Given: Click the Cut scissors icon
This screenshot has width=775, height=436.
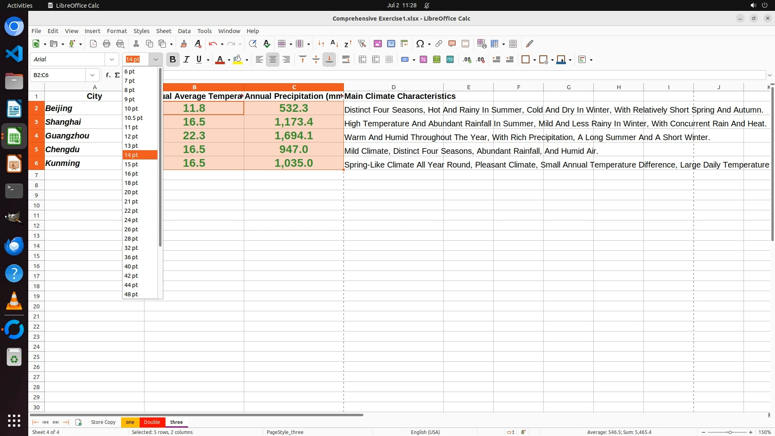Looking at the screenshot, I should pos(136,44).
